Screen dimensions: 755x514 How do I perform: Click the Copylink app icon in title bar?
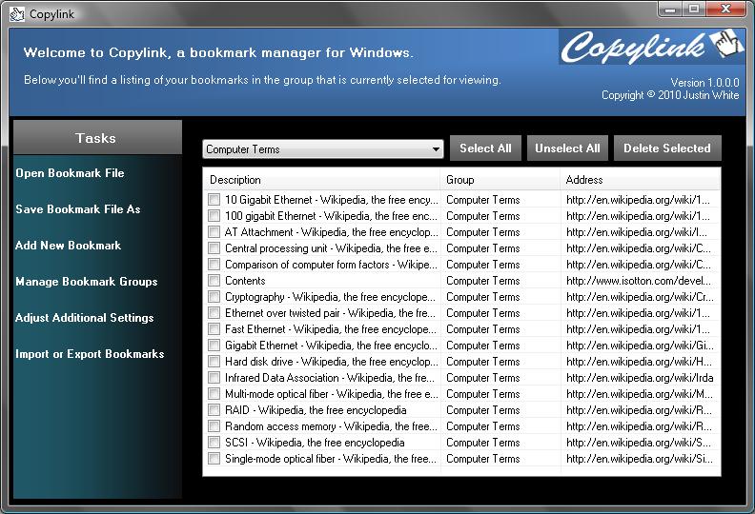tap(17, 14)
